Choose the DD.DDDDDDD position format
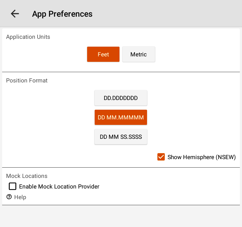 (x=121, y=98)
